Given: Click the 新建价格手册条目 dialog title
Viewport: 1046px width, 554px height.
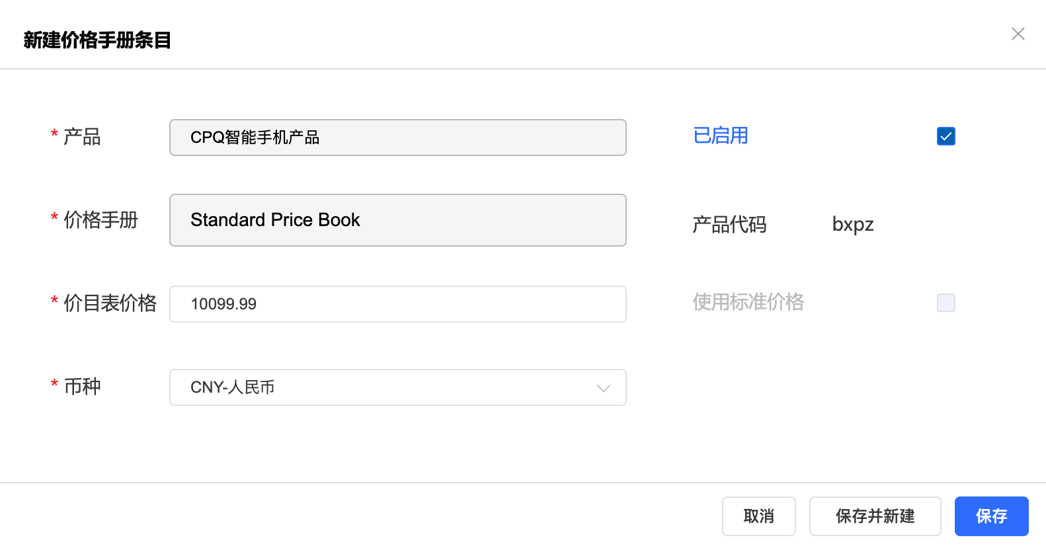Looking at the screenshot, I should click(97, 40).
